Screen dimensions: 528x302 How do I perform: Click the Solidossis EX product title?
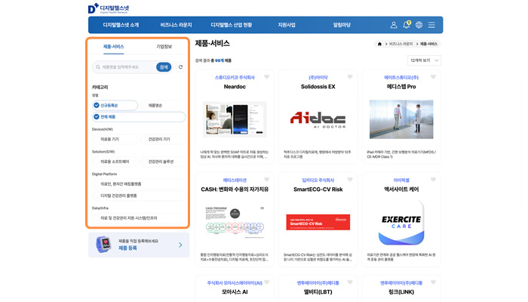coord(318,87)
